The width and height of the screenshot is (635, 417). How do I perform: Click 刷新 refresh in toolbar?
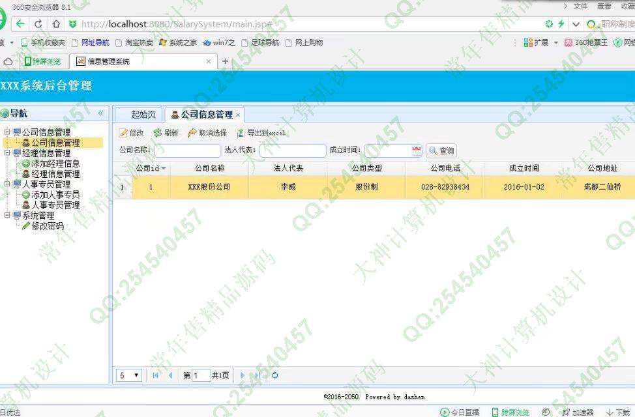(x=166, y=133)
